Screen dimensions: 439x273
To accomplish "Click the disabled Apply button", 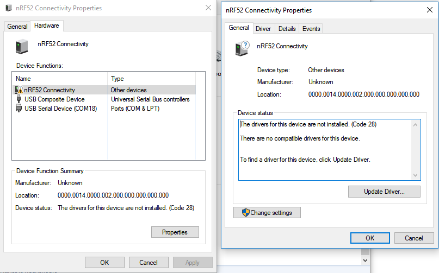I will point(193,263).
